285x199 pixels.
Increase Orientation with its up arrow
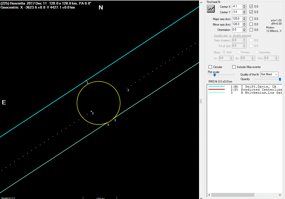pos(244,29)
